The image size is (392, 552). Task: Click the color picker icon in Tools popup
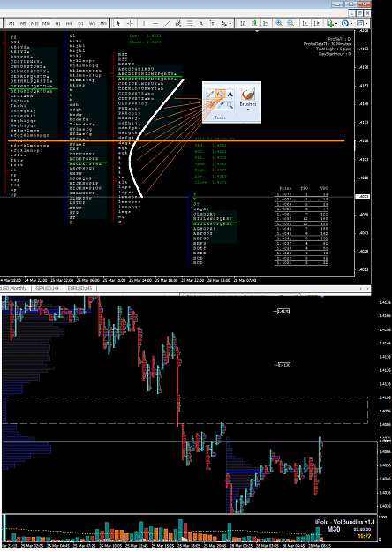[221, 105]
